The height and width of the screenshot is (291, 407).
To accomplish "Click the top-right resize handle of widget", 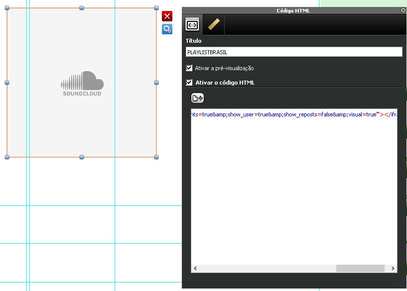I will pyautogui.click(x=156, y=8).
